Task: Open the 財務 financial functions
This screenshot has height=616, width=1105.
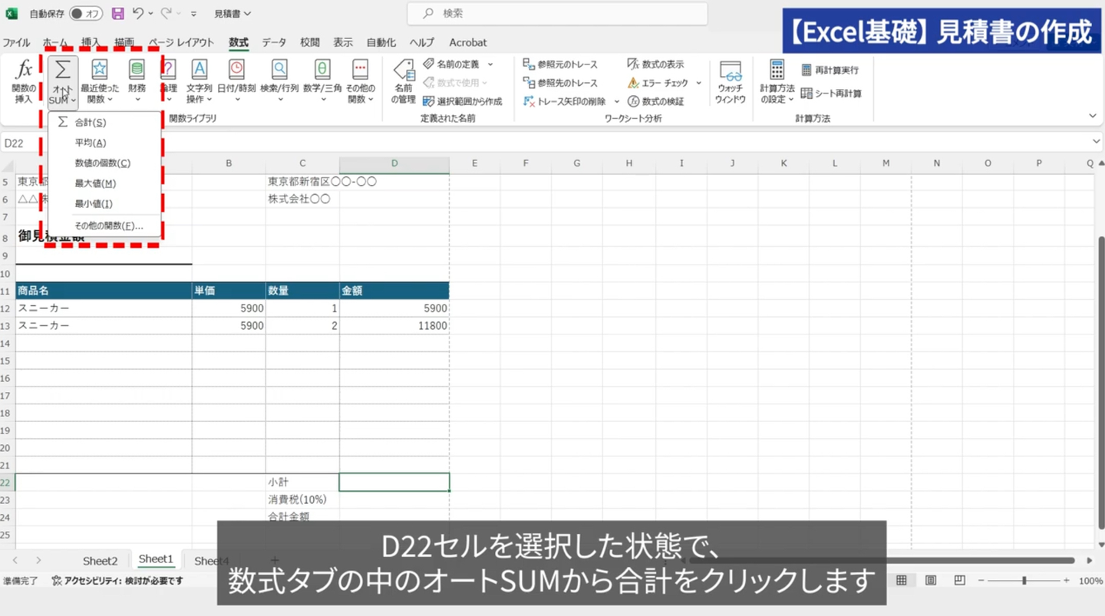Action: (137, 81)
